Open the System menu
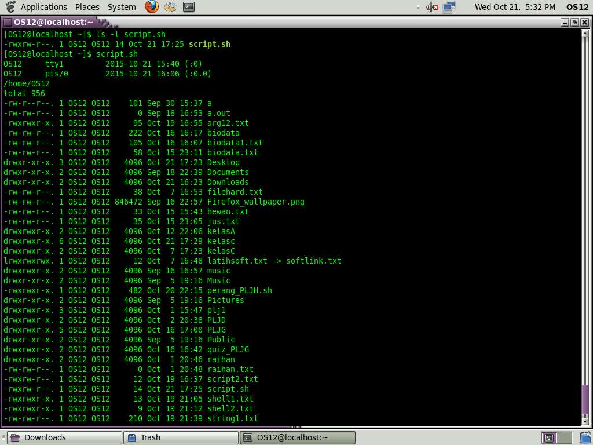This screenshot has width=593, height=445. [x=122, y=6]
